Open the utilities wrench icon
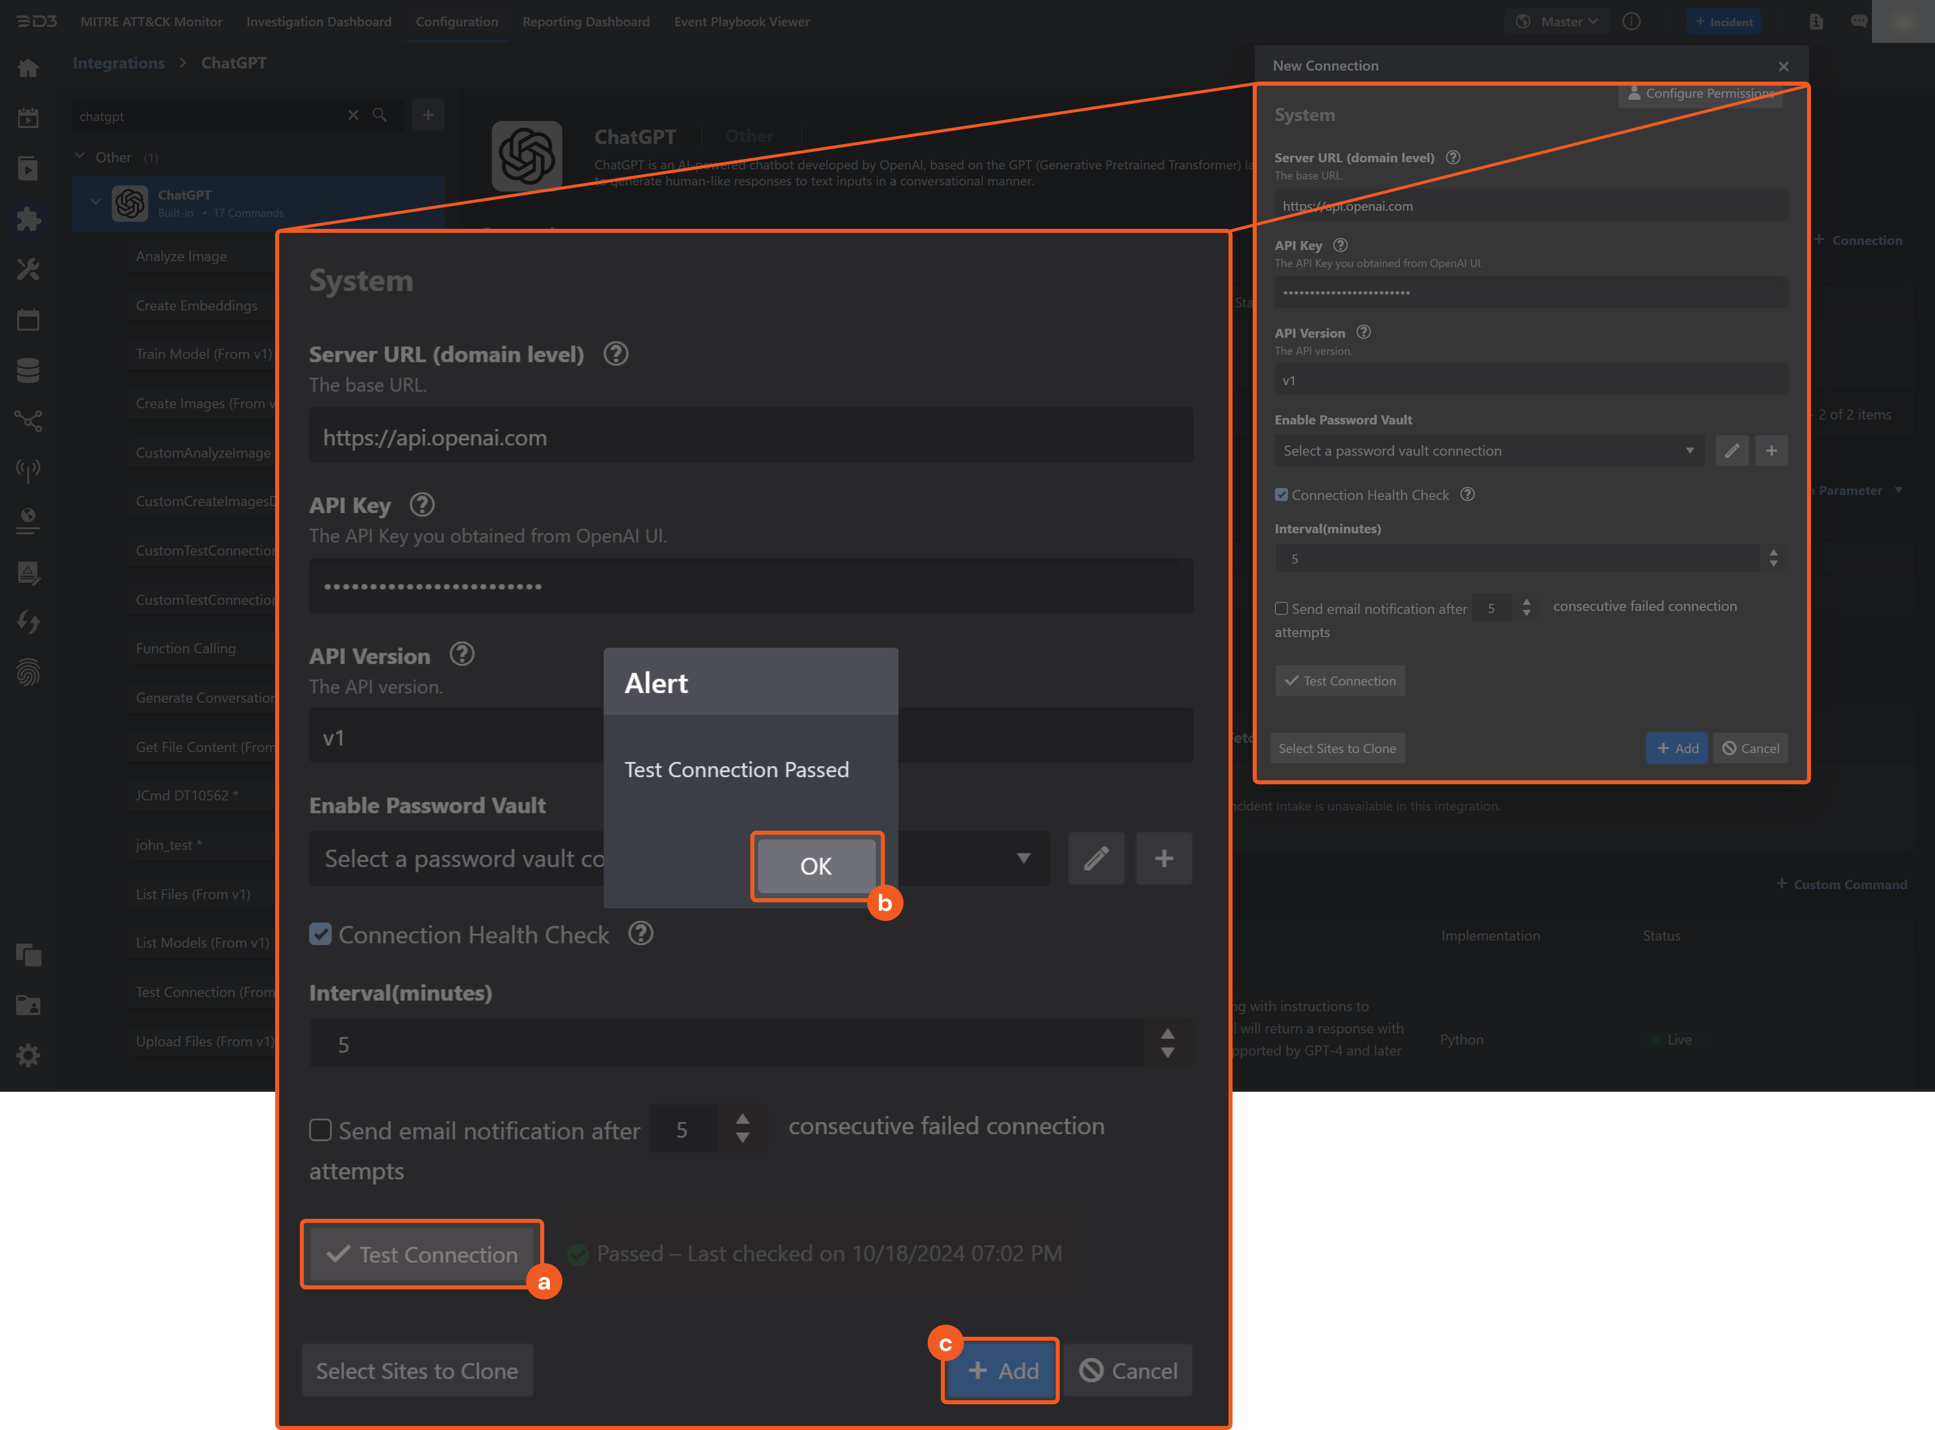 [29, 269]
